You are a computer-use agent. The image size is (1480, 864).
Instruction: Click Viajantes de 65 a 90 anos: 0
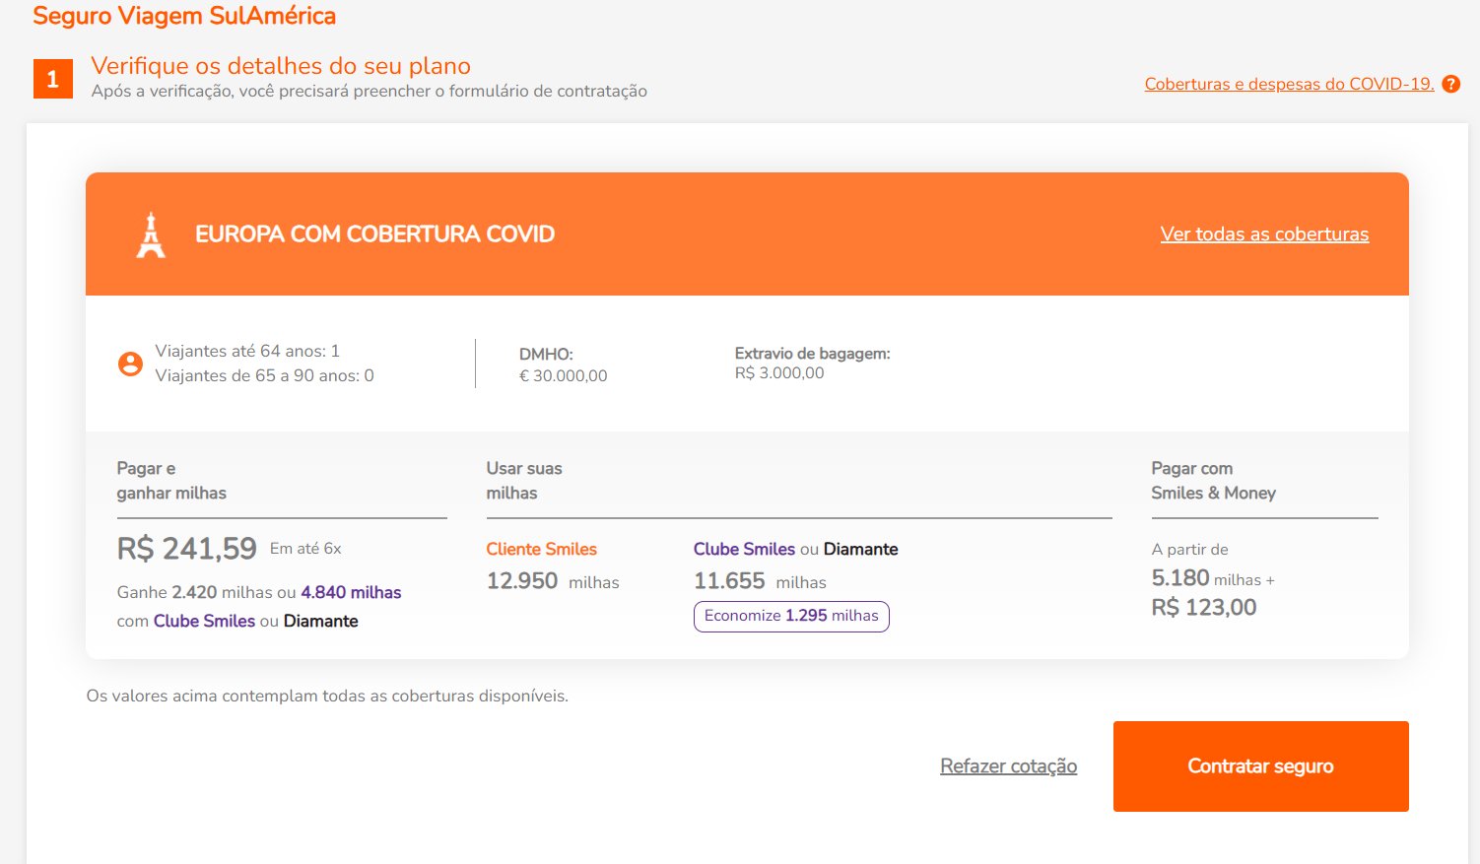(264, 375)
